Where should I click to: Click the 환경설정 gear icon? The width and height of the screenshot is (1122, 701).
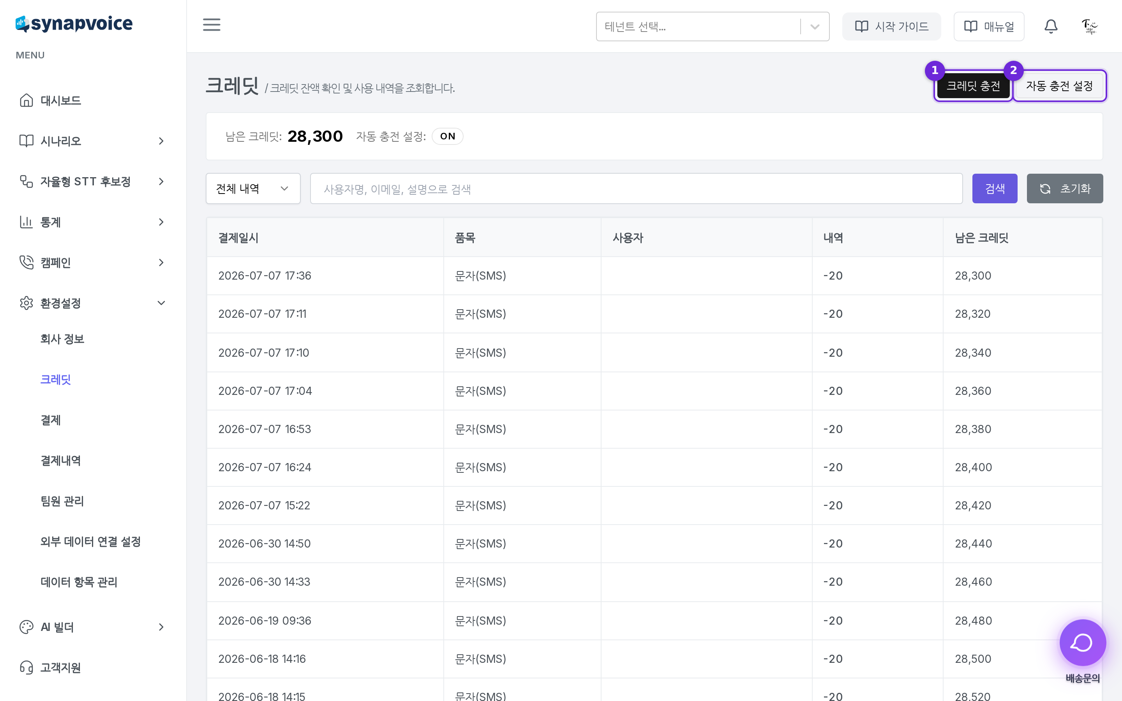pos(26,303)
